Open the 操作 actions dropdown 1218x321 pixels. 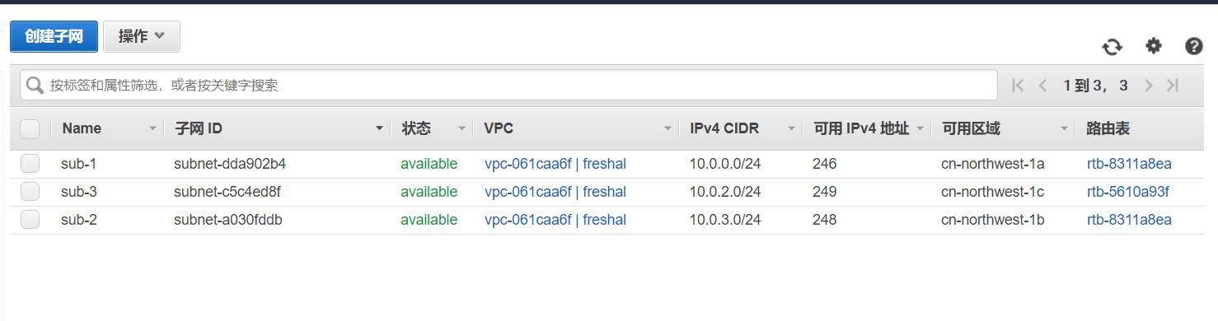[x=142, y=36]
